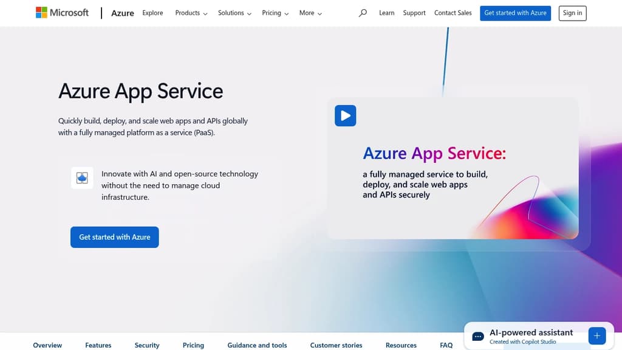Go to Customer stories tab
Image resolution: width=622 pixels, height=350 pixels.
pyautogui.click(x=337, y=345)
